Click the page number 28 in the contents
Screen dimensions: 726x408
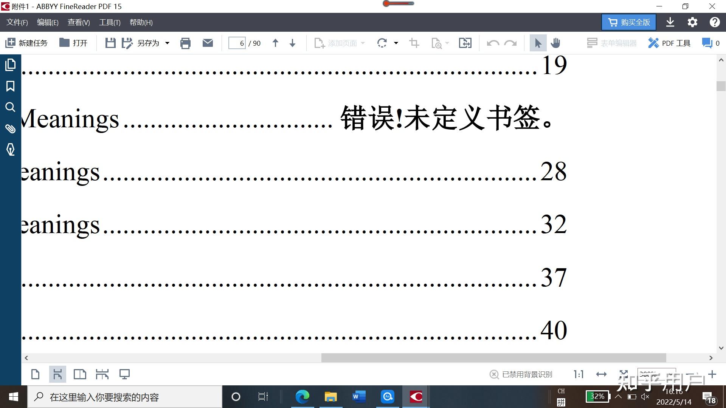[553, 172]
